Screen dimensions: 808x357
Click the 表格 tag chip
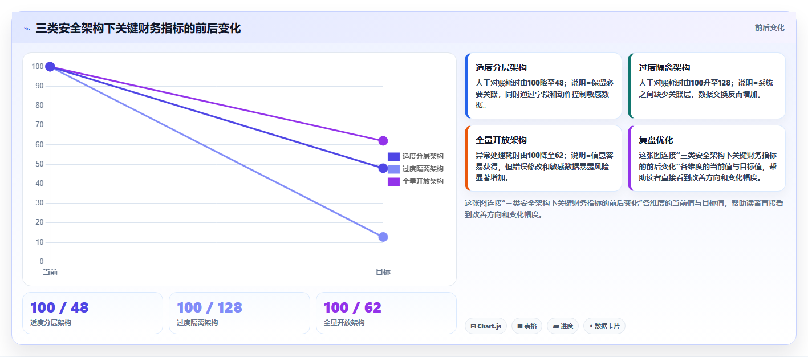[527, 326]
